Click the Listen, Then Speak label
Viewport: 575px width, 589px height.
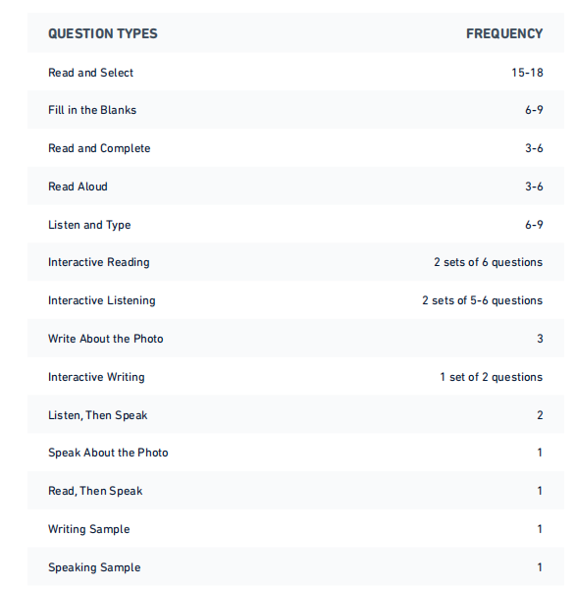(98, 415)
